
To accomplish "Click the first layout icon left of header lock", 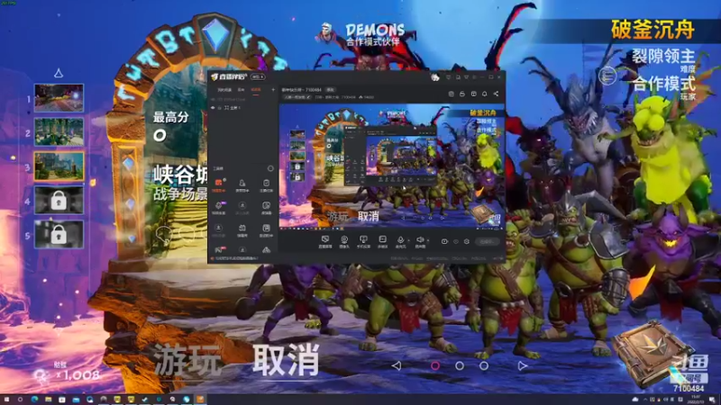I will (452, 94).
